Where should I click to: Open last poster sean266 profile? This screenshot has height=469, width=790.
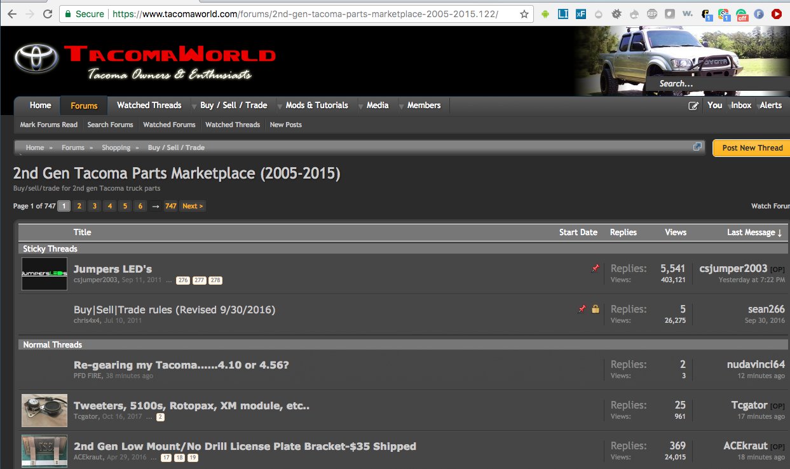tap(766, 309)
